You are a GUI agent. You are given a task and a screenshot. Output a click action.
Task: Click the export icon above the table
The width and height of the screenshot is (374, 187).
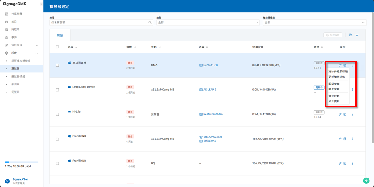(351, 35)
